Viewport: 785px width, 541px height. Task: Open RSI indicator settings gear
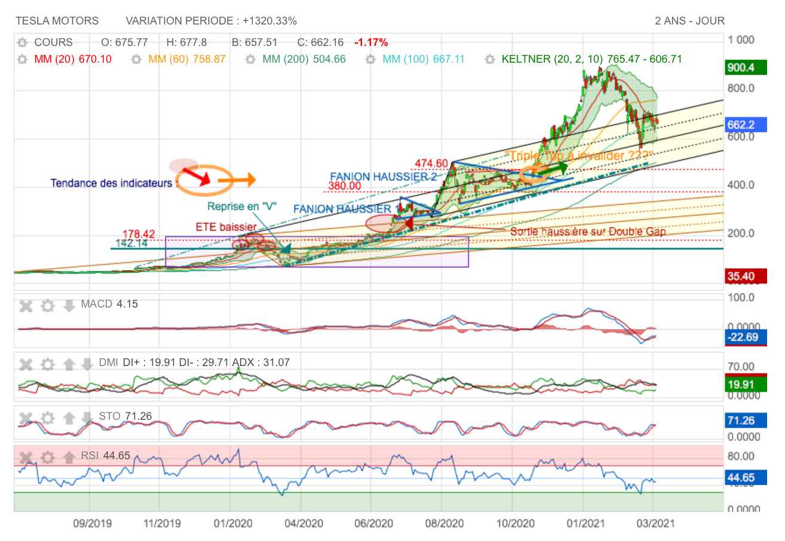tap(48, 457)
